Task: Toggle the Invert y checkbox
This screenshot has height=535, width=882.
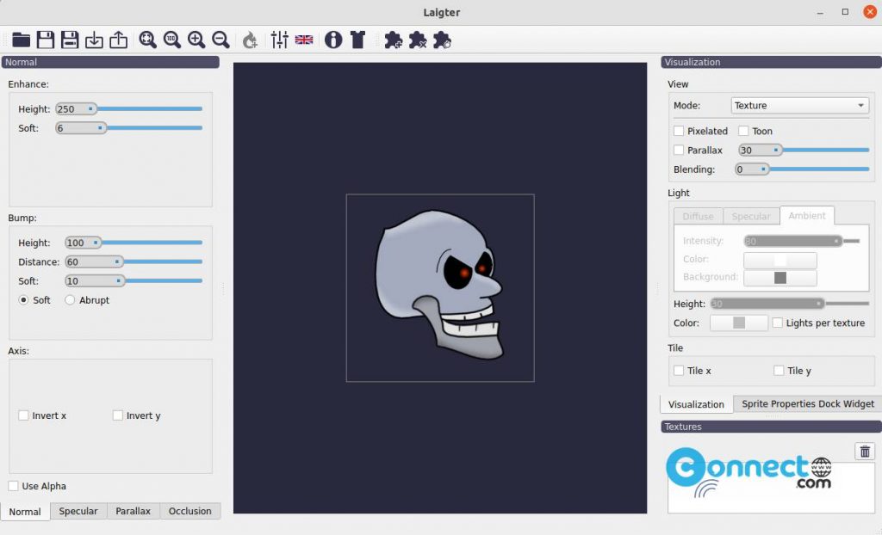Action: click(x=117, y=415)
